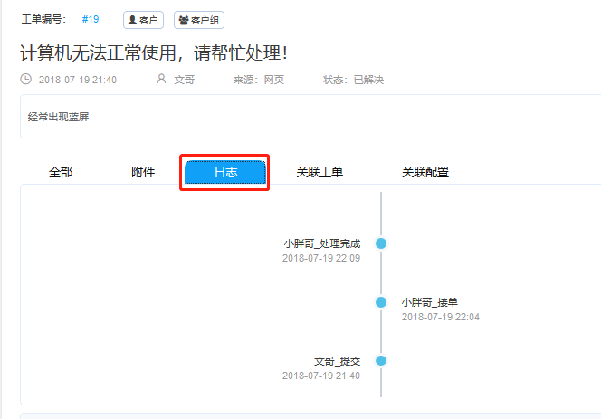Select the 日志 tab
Screen dimensions: 601x419
(x=225, y=172)
